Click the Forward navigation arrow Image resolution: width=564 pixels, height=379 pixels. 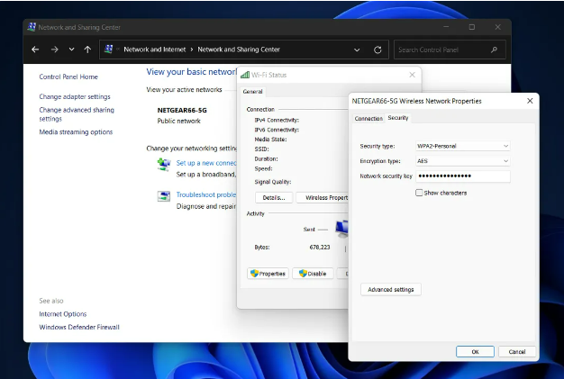pos(55,50)
